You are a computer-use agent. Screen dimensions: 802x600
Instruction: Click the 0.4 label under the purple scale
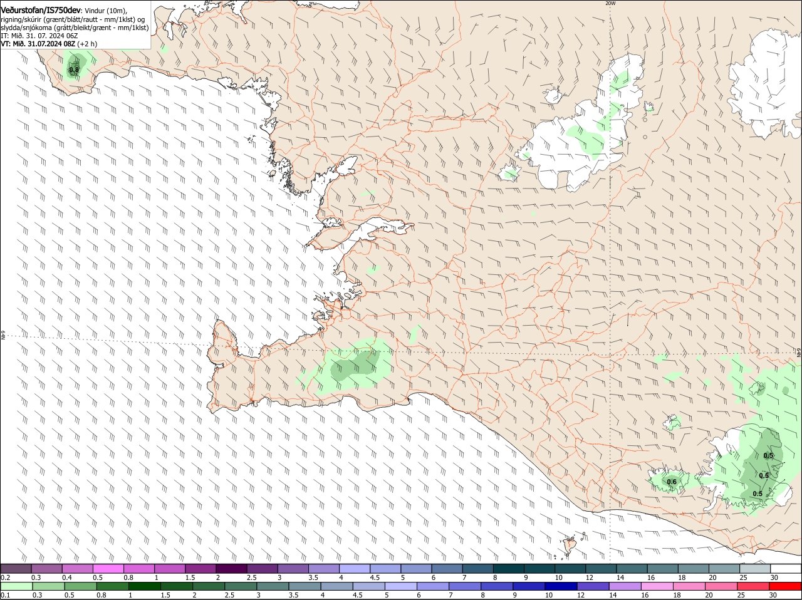click(67, 577)
